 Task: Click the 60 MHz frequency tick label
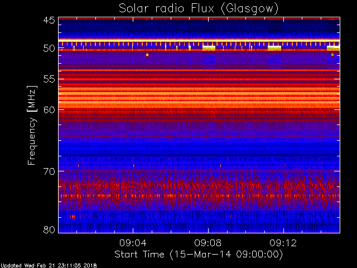tap(49, 110)
